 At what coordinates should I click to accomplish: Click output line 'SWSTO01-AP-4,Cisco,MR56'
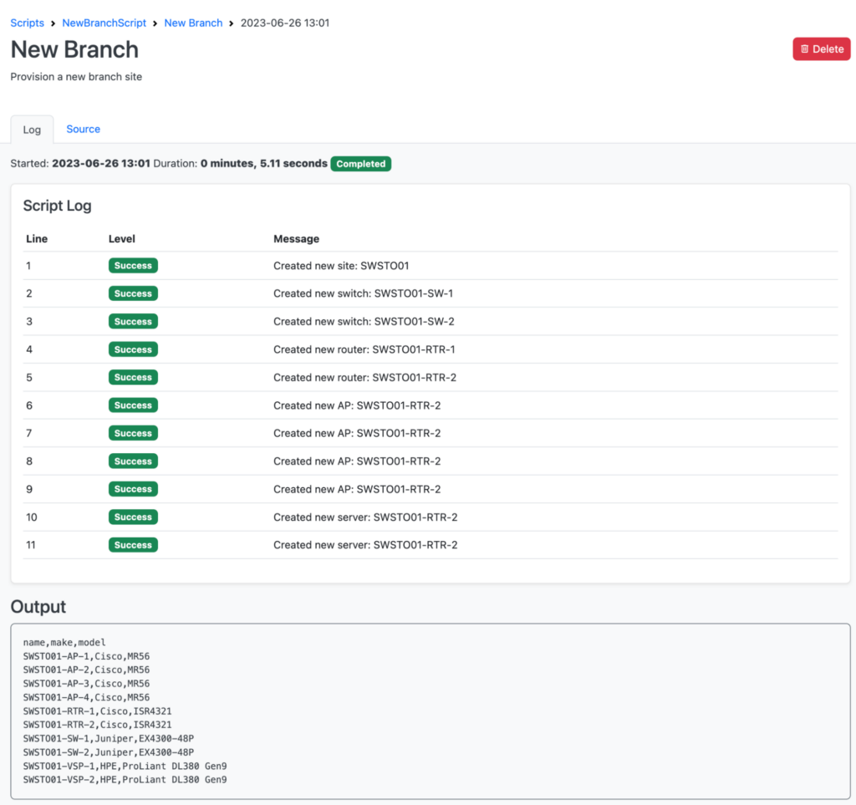pyautogui.click(x=86, y=697)
